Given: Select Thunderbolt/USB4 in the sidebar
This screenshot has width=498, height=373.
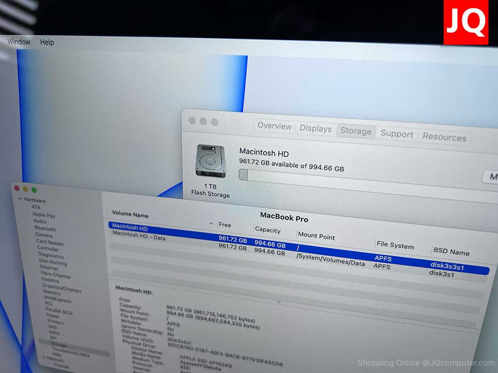Looking at the screenshot, I should (x=71, y=352).
